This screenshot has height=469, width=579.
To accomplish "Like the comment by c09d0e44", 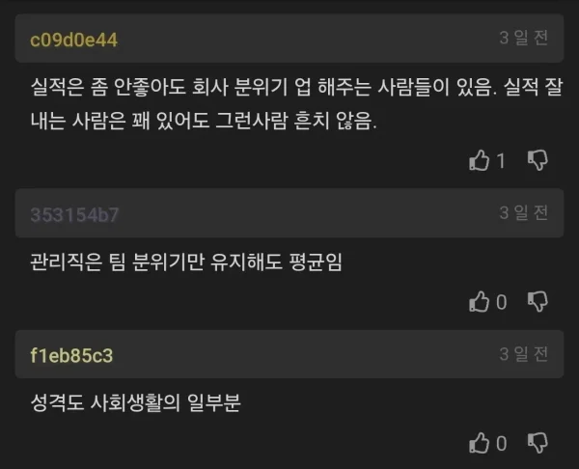I will 479,160.
